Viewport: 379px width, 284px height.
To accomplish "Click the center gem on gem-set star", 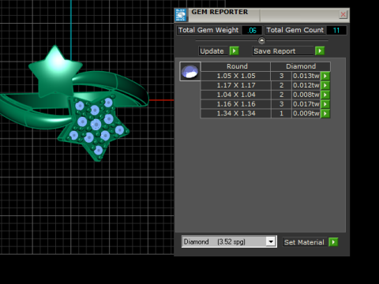I will tap(96, 125).
